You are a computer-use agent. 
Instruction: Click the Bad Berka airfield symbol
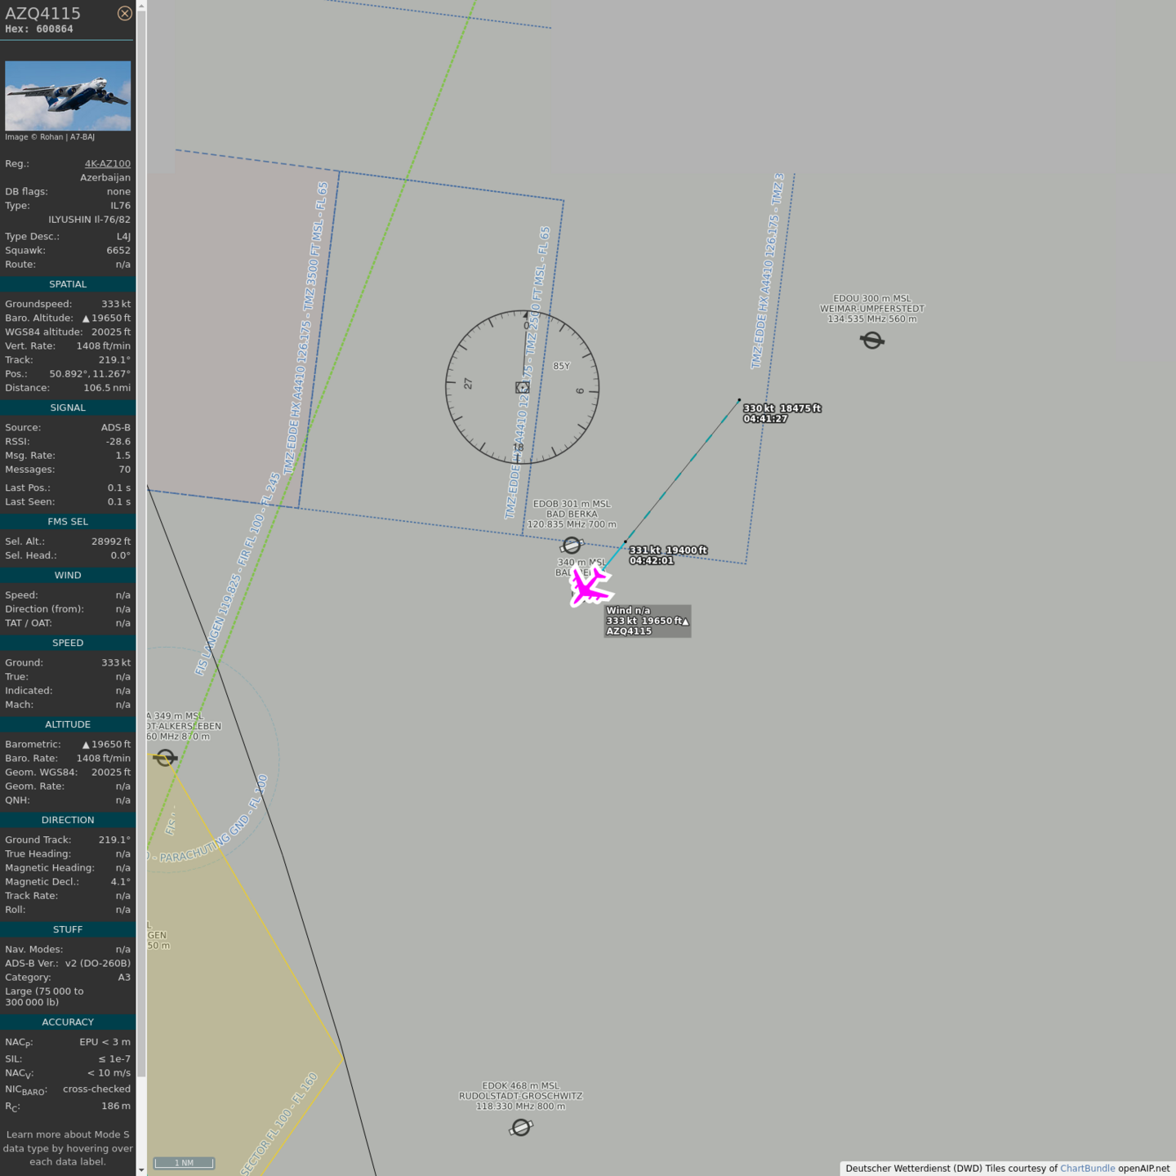[x=572, y=545]
